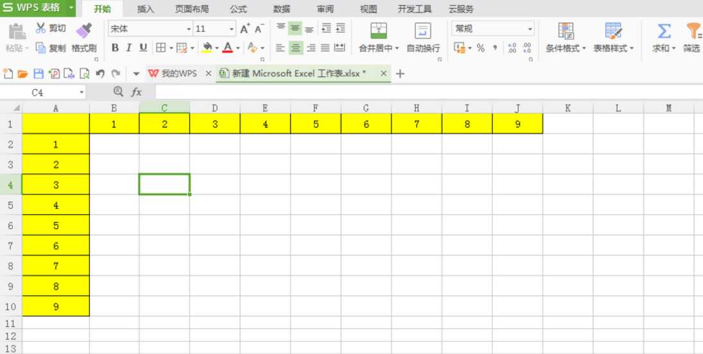Click the print preview magnifier icon
This screenshot has height=354, width=703.
[84, 74]
